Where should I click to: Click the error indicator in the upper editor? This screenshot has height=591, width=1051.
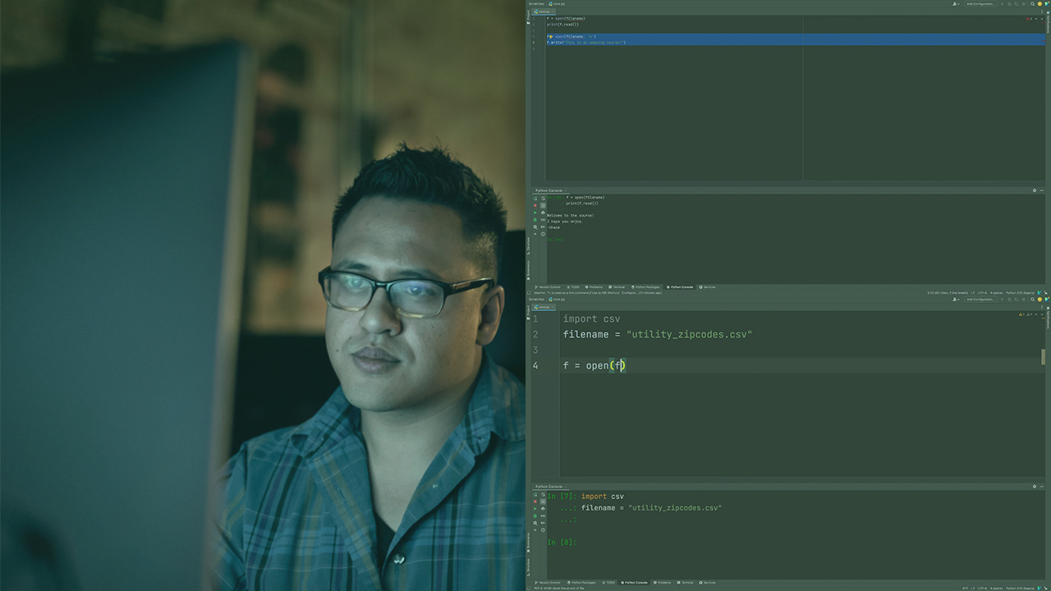(1029, 19)
